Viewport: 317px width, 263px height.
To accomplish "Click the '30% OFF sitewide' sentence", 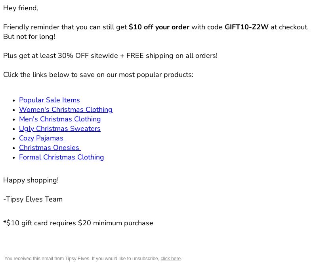I will 111,56.
